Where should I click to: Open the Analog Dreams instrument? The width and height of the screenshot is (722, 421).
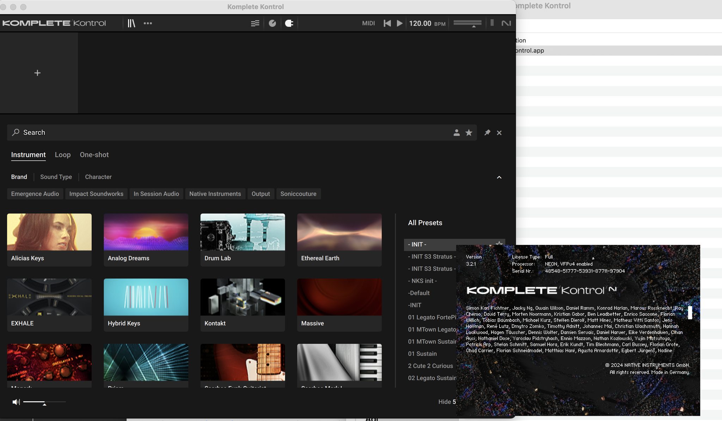point(146,240)
